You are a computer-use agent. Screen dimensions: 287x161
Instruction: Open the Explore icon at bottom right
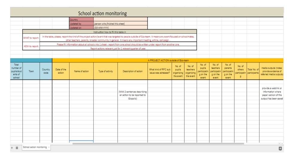pyautogui.click(x=280, y=148)
